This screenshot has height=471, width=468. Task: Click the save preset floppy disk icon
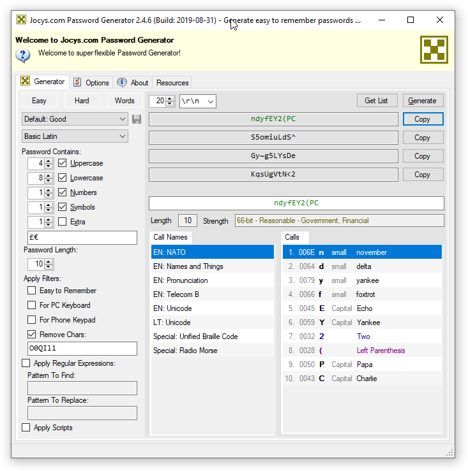click(137, 119)
